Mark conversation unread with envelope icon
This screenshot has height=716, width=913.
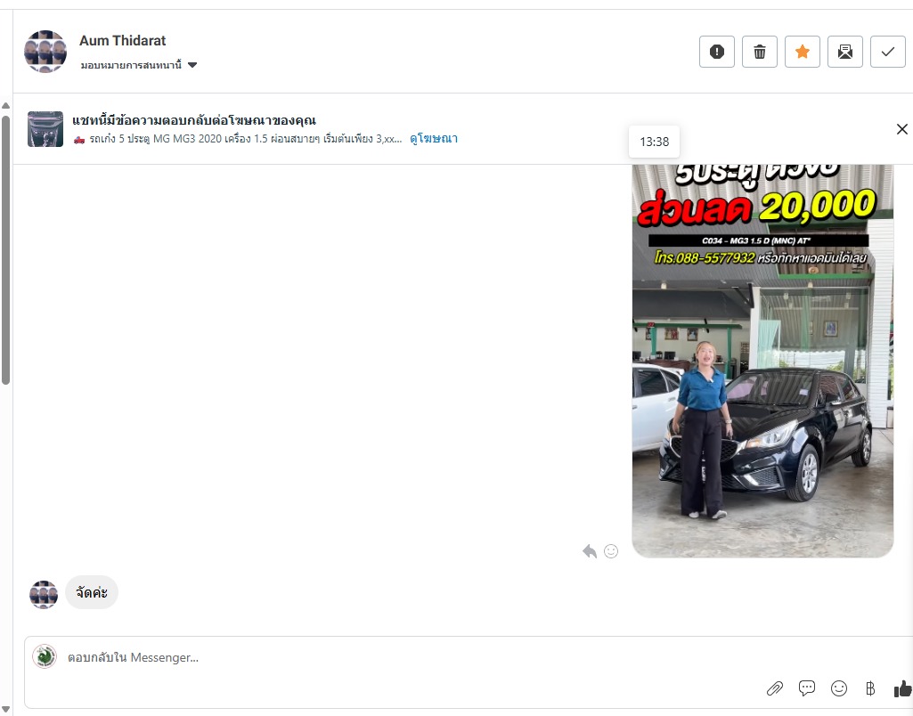click(845, 52)
